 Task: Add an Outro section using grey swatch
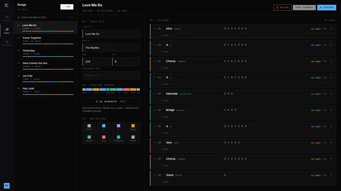coord(133,138)
